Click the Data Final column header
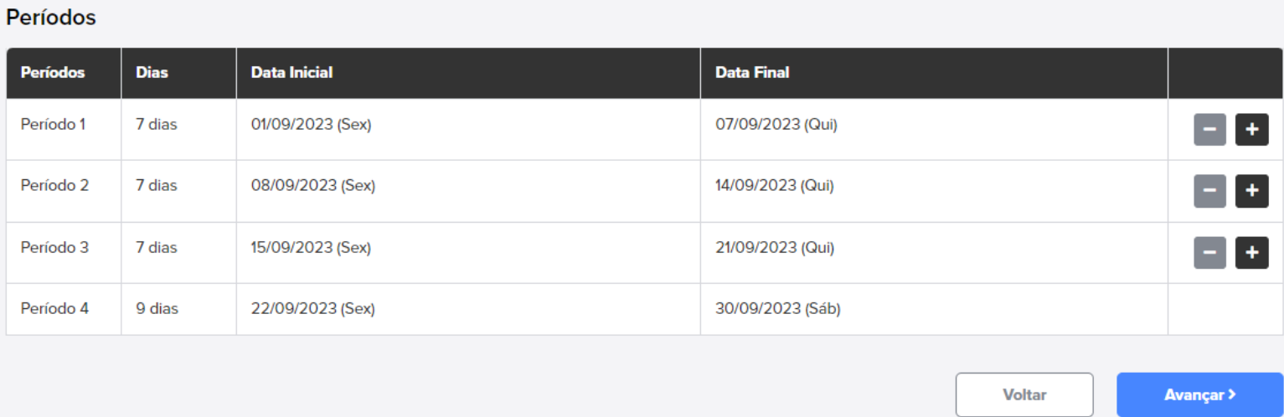This screenshot has height=417, width=1284. pos(752,73)
